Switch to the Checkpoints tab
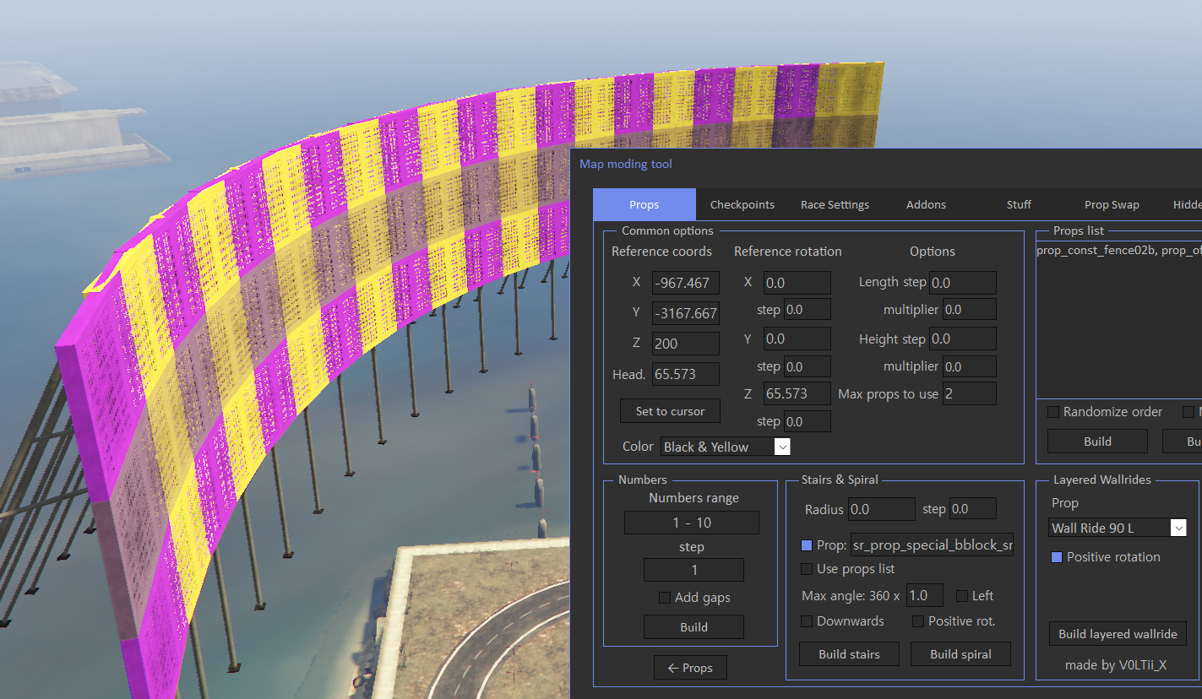 point(742,204)
